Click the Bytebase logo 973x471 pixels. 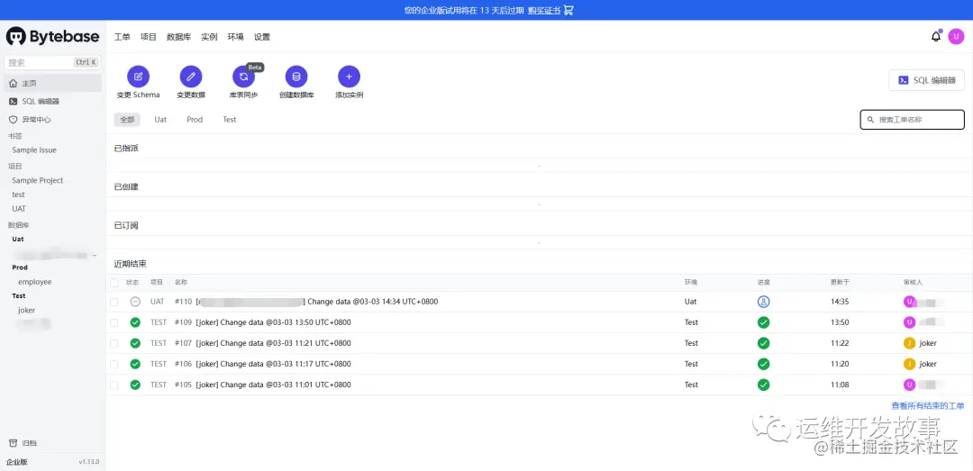53,37
